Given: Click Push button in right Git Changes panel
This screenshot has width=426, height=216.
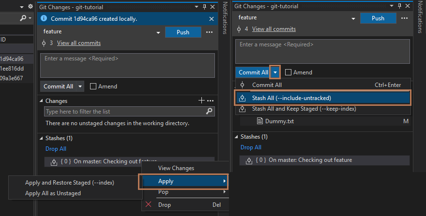Looking at the screenshot, I should (x=378, y=18).
